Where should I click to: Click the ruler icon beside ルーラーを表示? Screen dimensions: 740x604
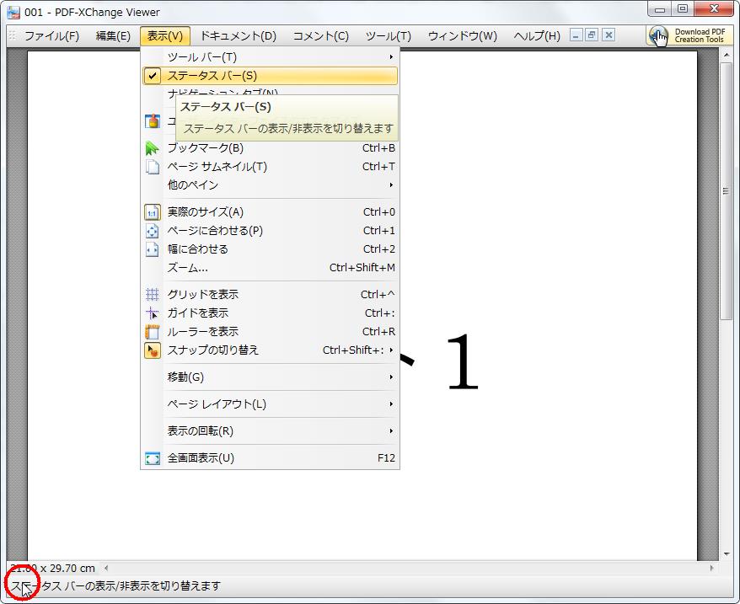[152, 332]
